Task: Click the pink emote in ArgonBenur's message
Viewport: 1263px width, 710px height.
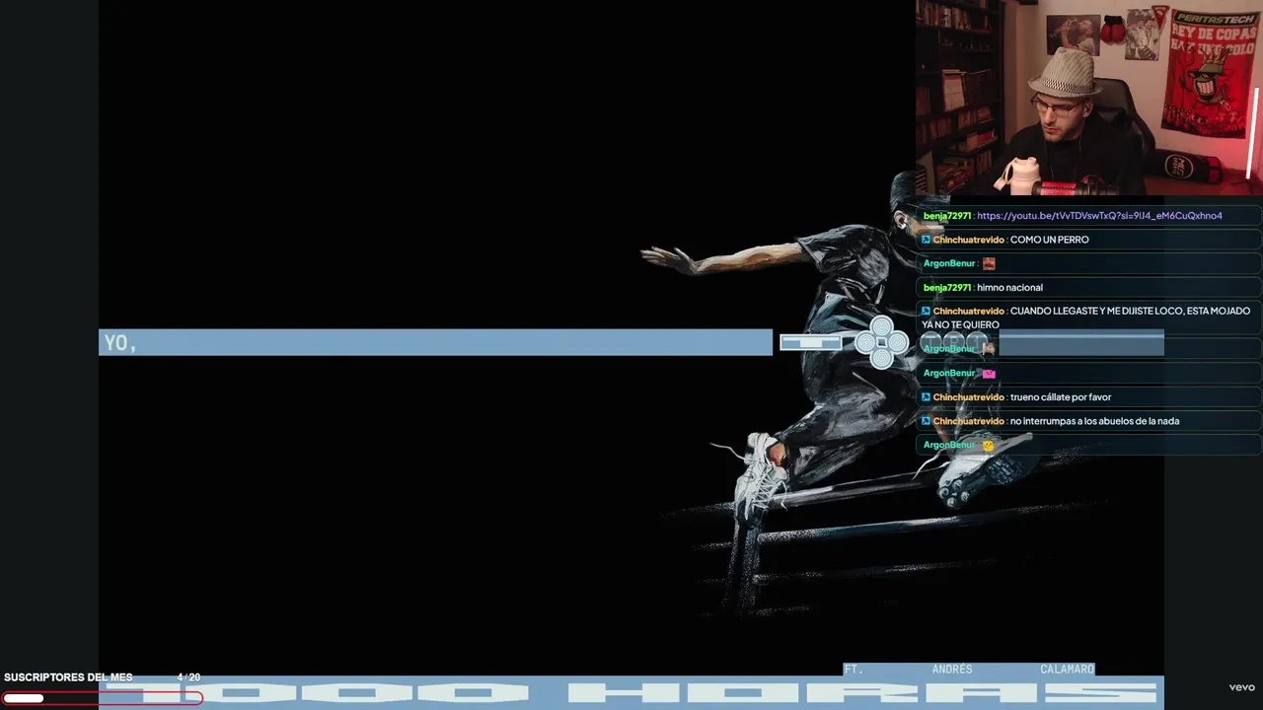Action: (989, 374)
